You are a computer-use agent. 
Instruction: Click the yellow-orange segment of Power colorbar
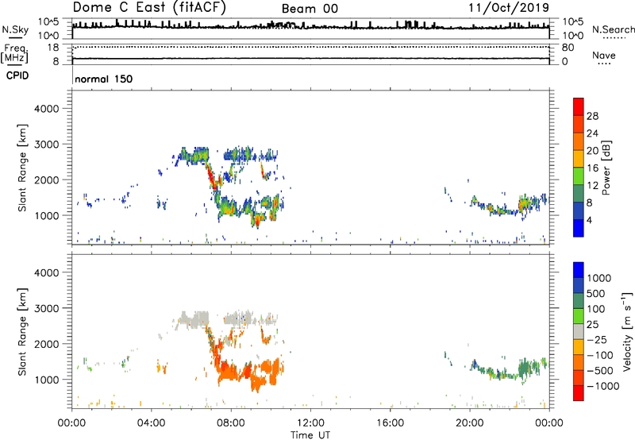(579, 159)
